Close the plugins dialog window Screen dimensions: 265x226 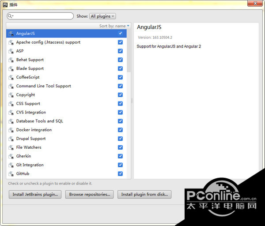click(x=255, y=4)
